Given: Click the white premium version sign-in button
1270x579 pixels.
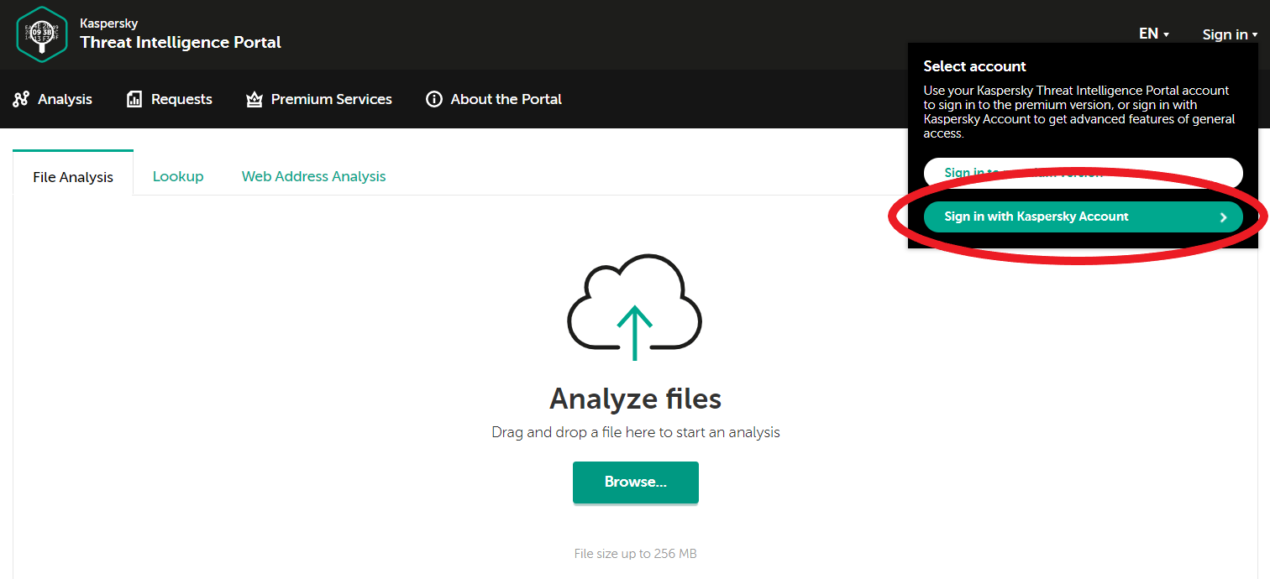Looking at the screenshot, I should click(x=1084, y=172).
